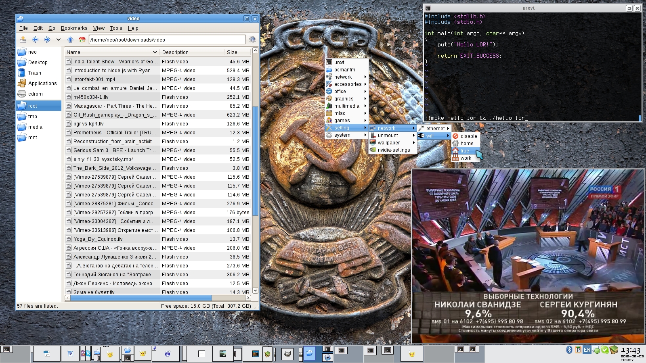Open the View menu
This screenshot has height=363, width=646.
[99, 28]
